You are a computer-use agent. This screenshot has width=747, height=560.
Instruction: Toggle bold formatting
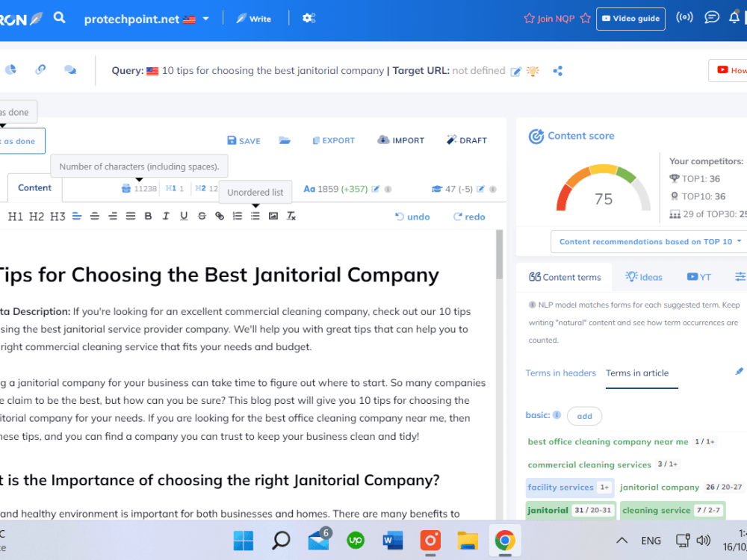pos(148,217)
